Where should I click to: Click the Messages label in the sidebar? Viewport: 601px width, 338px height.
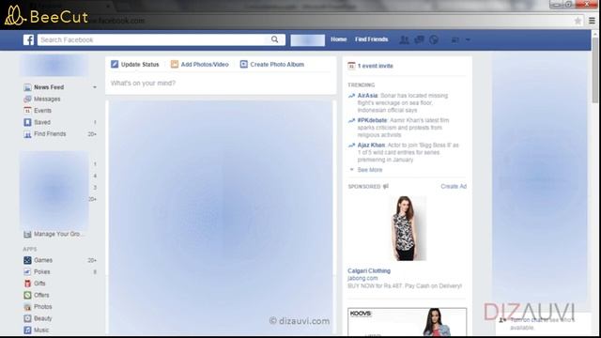[x=47, y=100]
